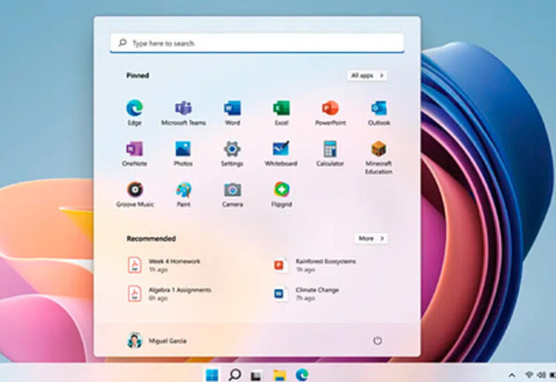
Task: Click the volume speaker tray icon
Action: pos(541,374)
